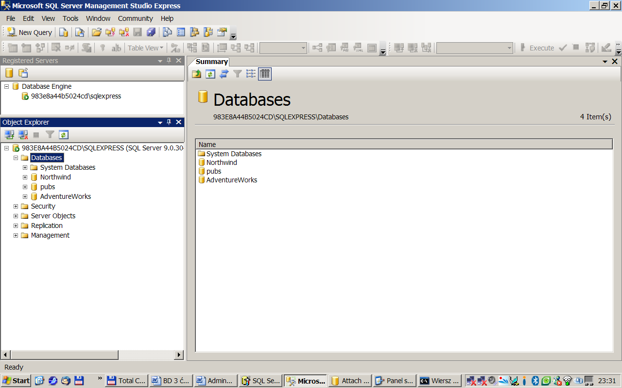
Task: Click the Save All toolbar icon
Action: (x=151, y=32)
